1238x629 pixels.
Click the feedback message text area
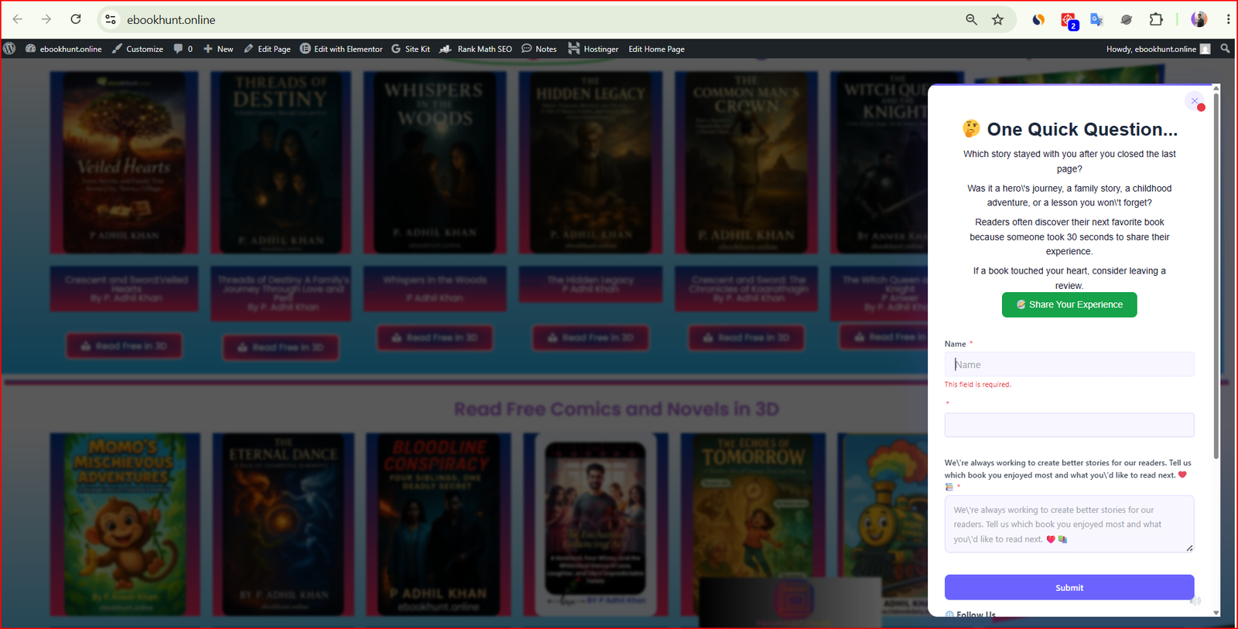point(1069,524)
